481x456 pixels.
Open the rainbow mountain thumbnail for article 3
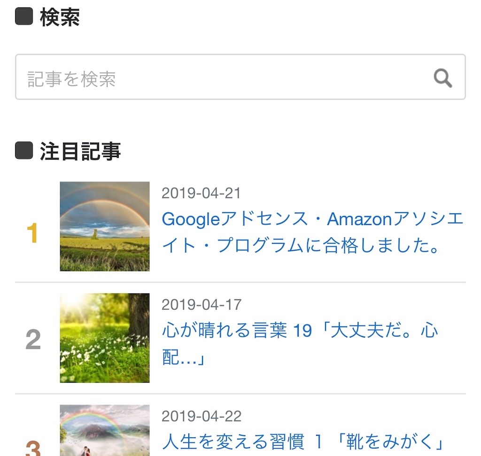click(x=105, y=430)
